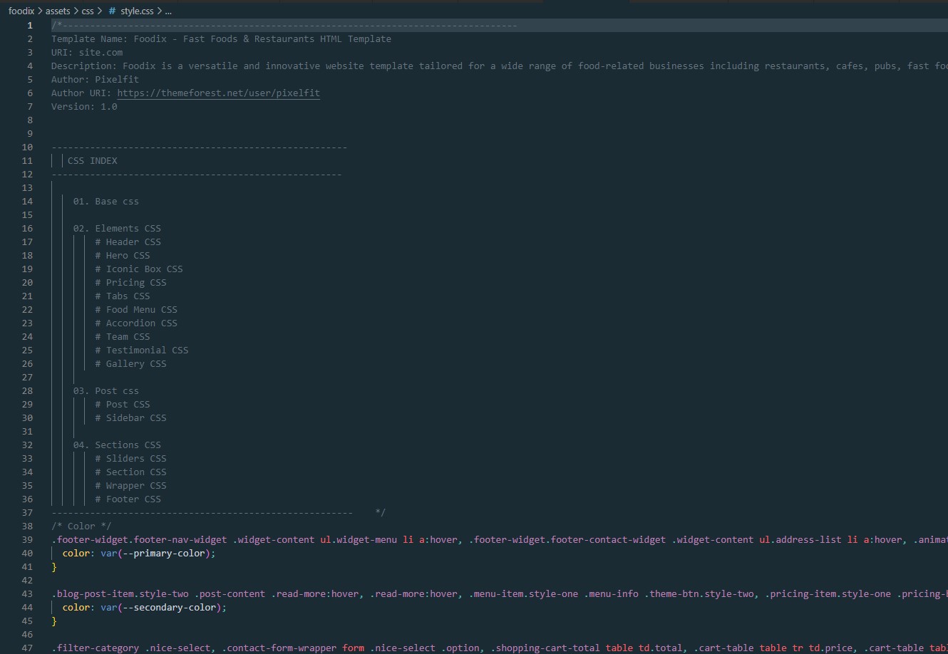
Task: Select line 39 via its line number
Action: coord(27,540)
